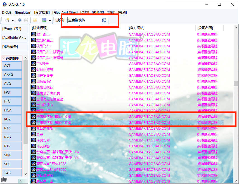239x184 pixels.
Task: Click the gray sphere toolbar icon
Action: tap(26, 20)
